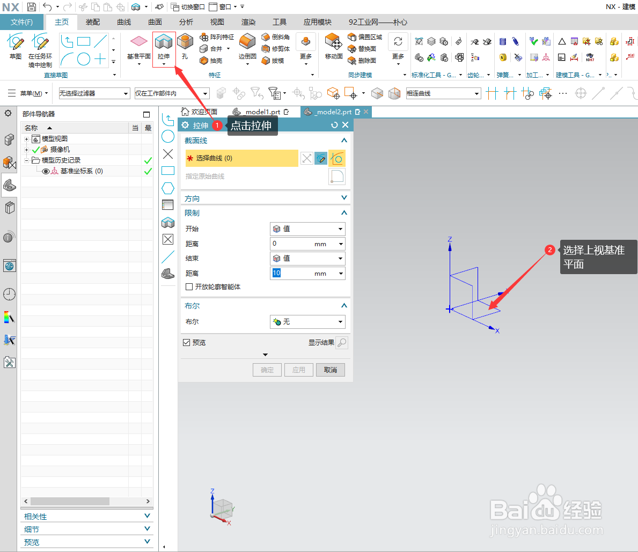Open the 欢迎页面 welcome page tab
The image size is (638, 552).
coord(200,112)
